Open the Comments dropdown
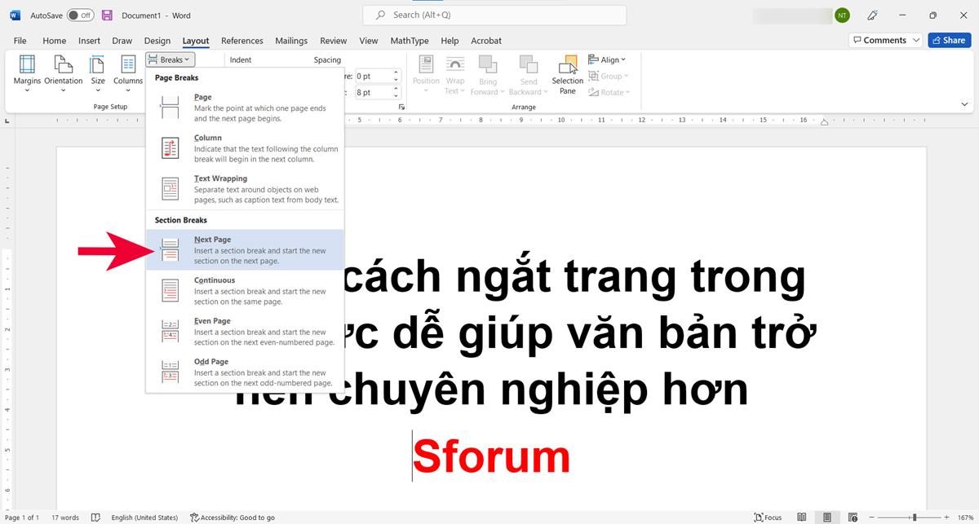Viewport: 979px width, 524px height. coord(885,40)
